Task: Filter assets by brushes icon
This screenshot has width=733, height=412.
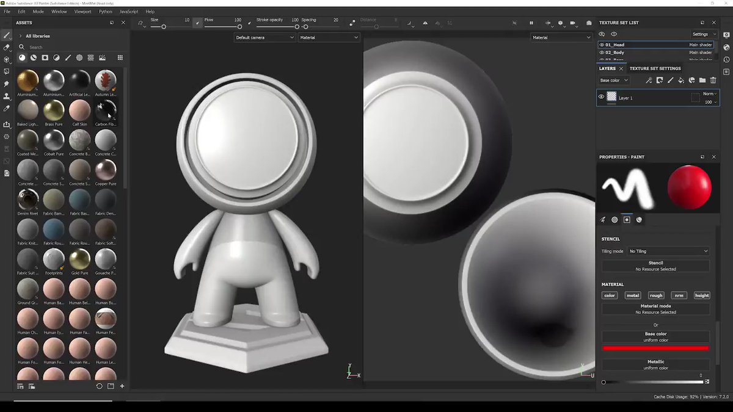Action: 68,58
